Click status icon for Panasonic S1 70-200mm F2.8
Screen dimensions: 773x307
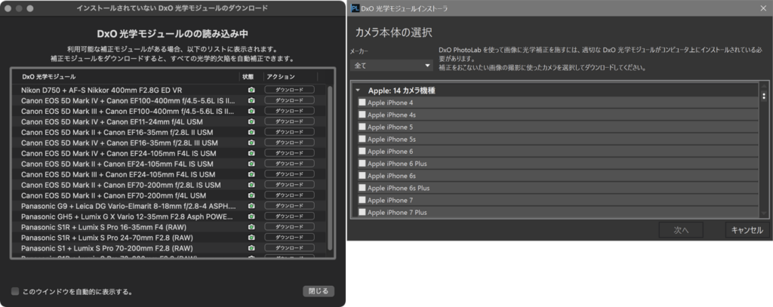point(251,248)
